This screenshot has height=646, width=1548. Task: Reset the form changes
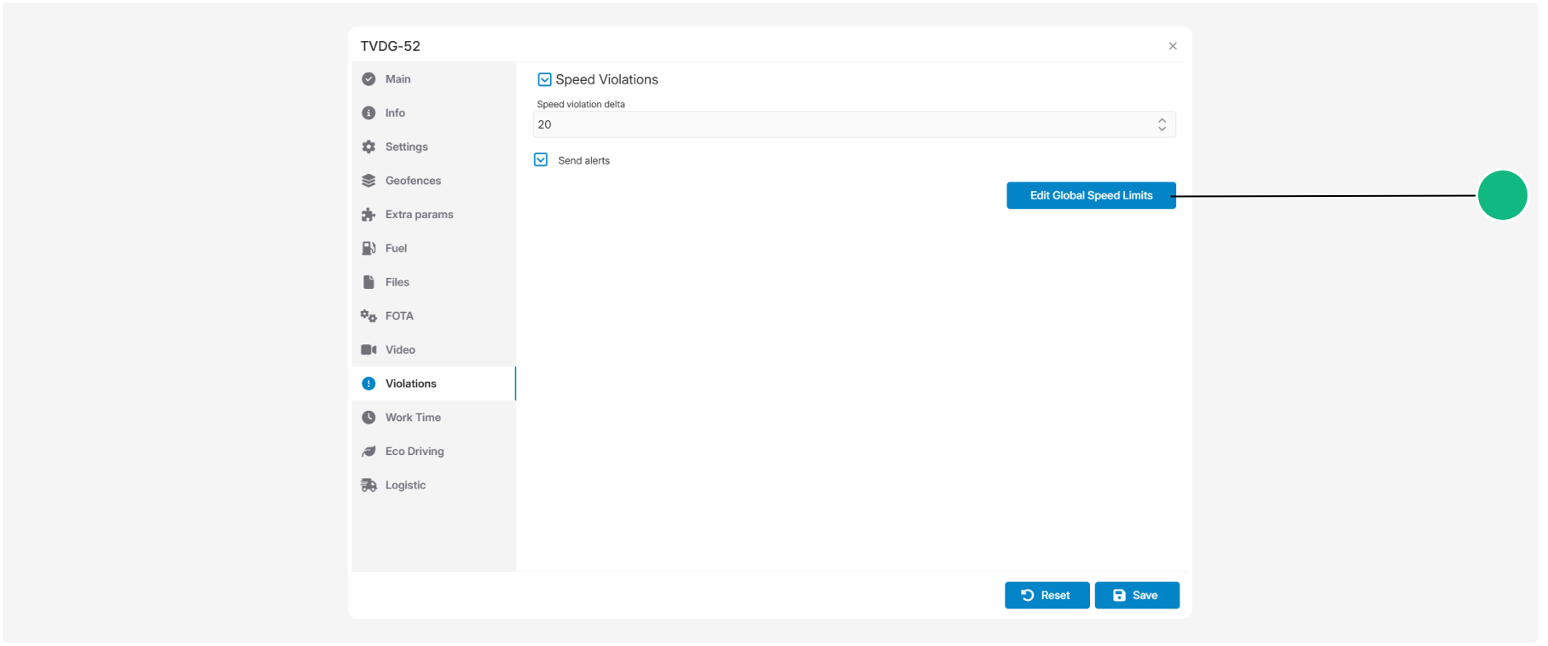(x=1046, y=596)
